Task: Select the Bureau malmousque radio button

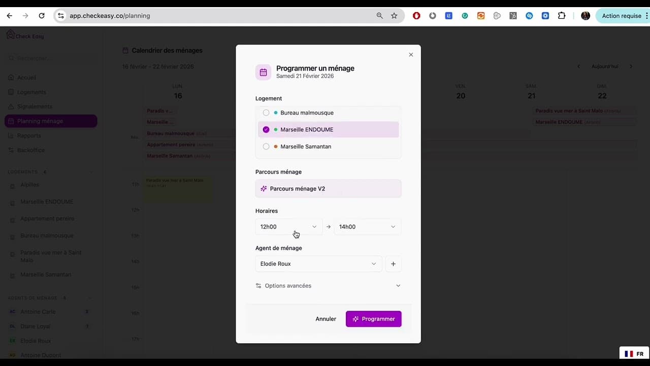Action: click(266, 113)
